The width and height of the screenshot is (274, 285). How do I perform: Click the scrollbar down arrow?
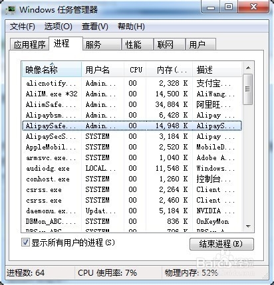pyautogui.click(x=248, y=227)
